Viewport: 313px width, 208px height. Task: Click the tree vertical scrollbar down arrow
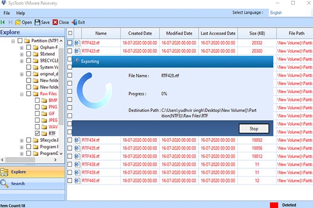coord(61,153)
